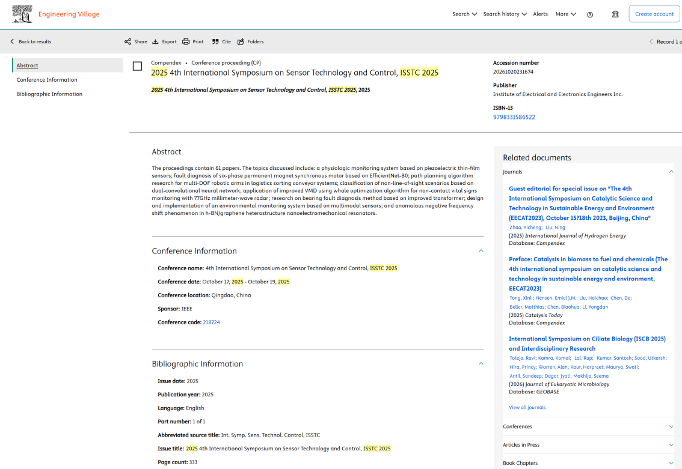Expand the Search history dropdown
The image size is (682, 469).
pos(505,14)
